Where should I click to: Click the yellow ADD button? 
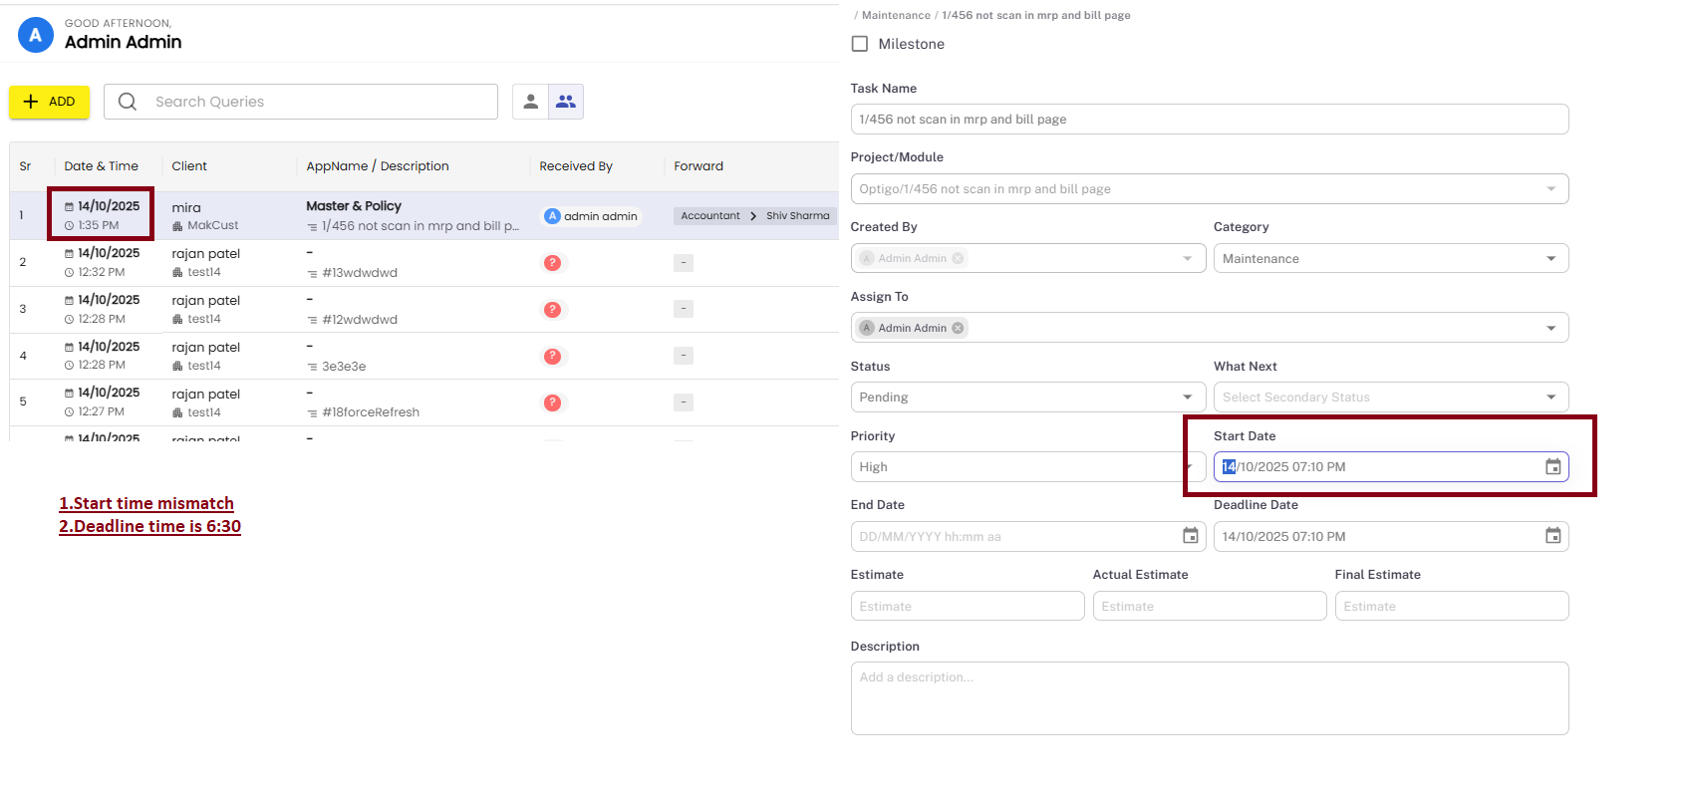[50, 102]
